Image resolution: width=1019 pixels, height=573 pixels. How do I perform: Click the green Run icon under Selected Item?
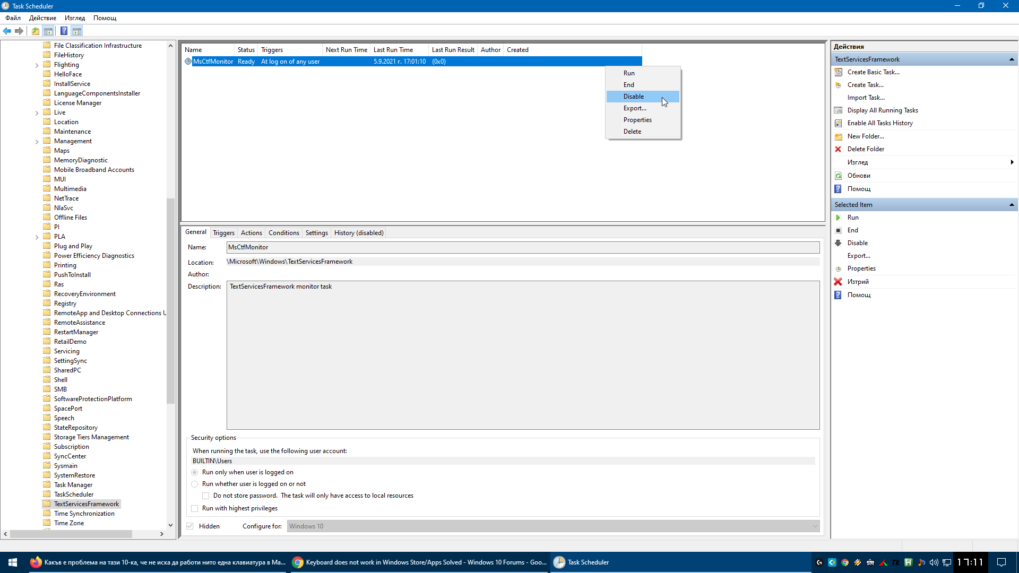coord(839,218)
